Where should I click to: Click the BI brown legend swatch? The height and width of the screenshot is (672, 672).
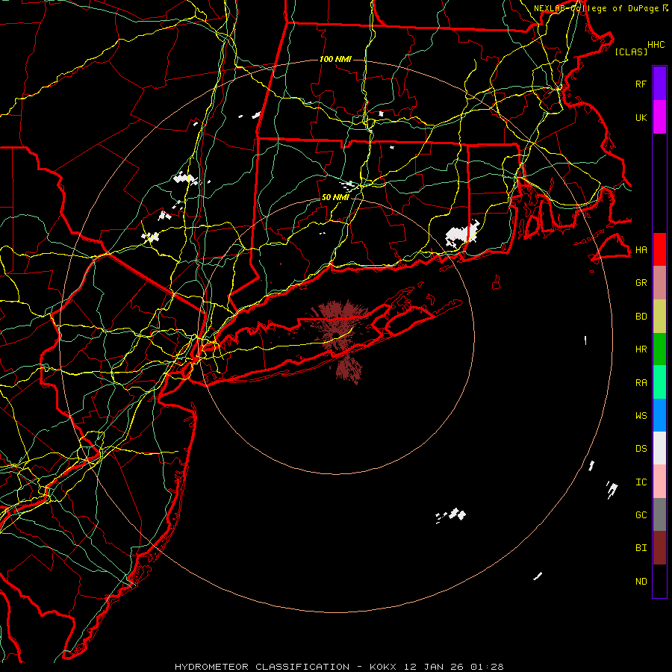tap(659, 548)
